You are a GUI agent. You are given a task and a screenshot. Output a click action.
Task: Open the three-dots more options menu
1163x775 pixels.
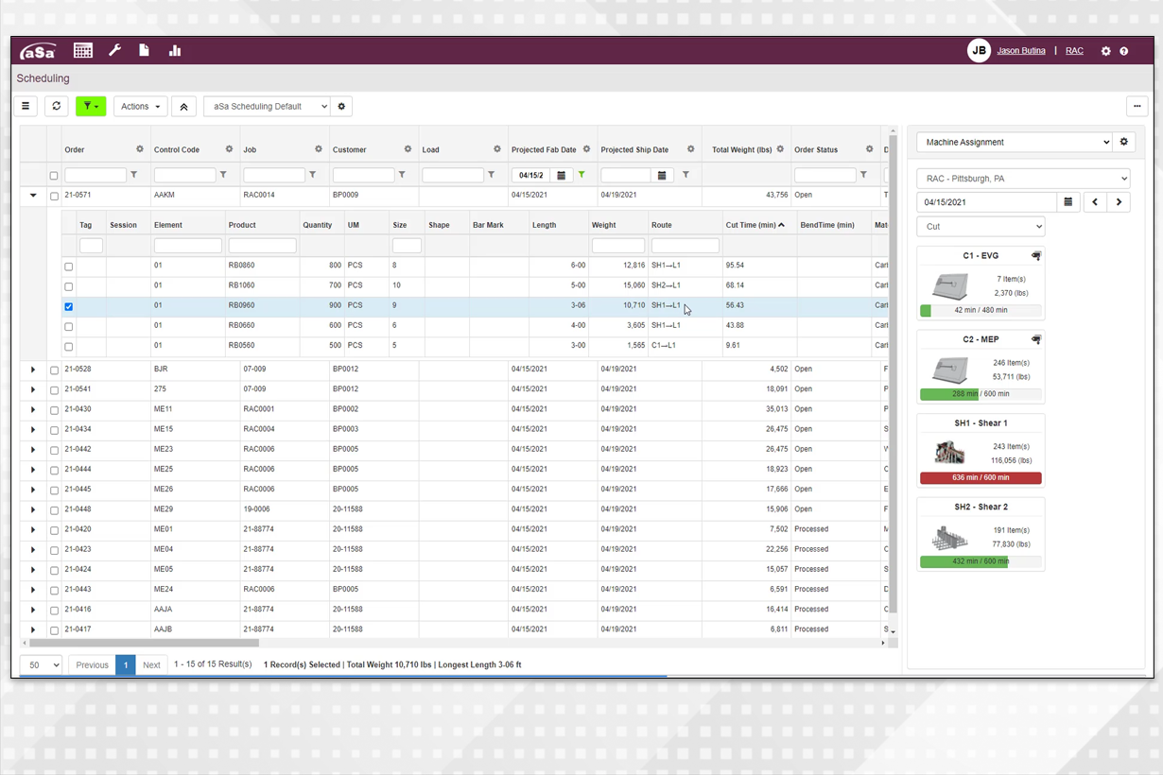click(1137, 107)
